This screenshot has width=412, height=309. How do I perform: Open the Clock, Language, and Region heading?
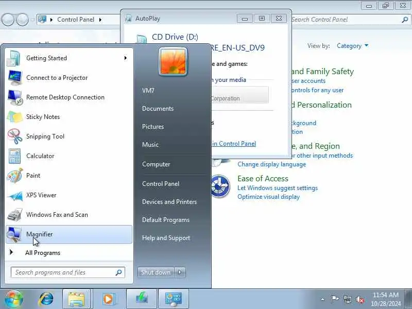pos(316,146)
